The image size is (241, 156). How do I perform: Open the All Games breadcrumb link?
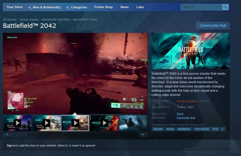10,20
